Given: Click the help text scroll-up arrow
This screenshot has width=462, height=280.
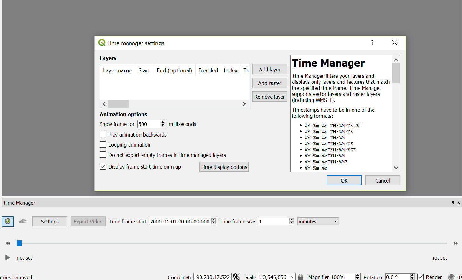Looking at the screenshot, I should click(396, 60).
